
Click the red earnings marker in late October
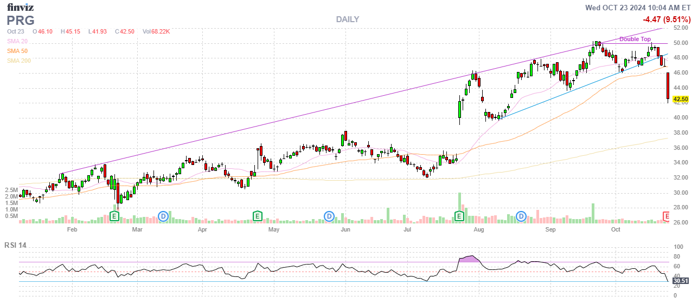coord(667,216)
